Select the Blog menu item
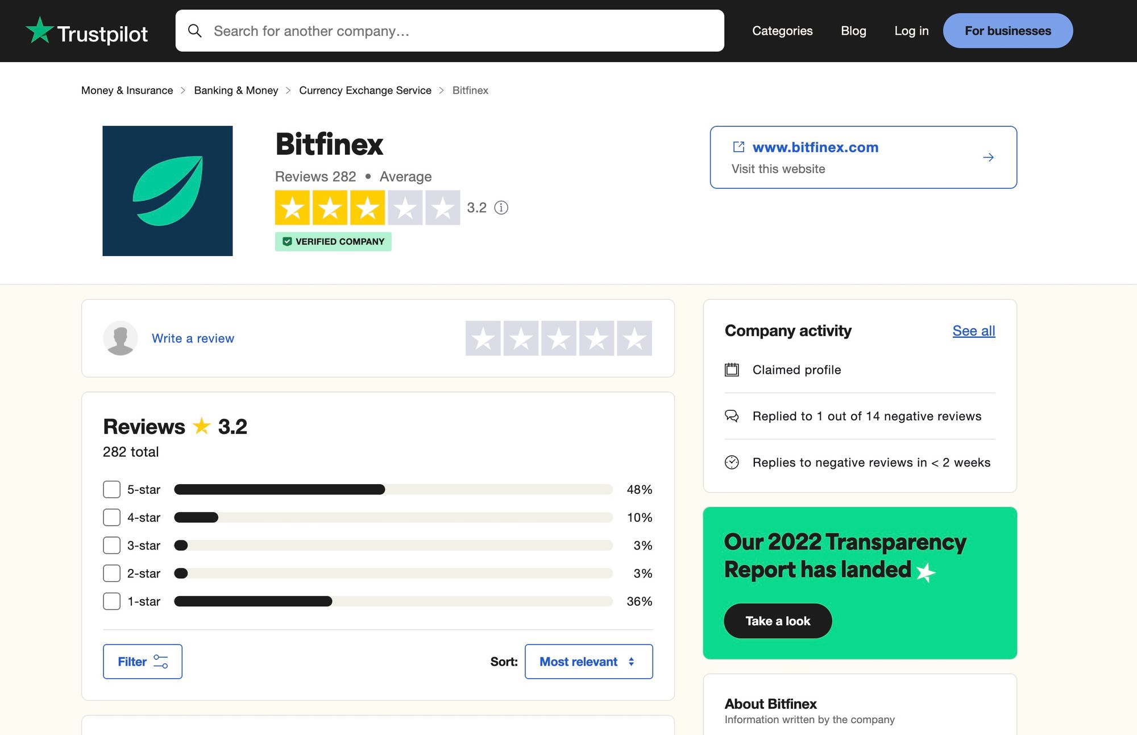1137x735 pixels. (x=853, y=30)
